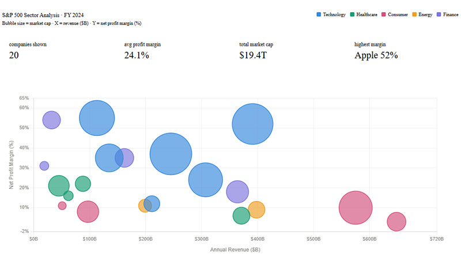Click the purple bubble near $365B revenue
461x258 pixels.
(x=237, y=192)
